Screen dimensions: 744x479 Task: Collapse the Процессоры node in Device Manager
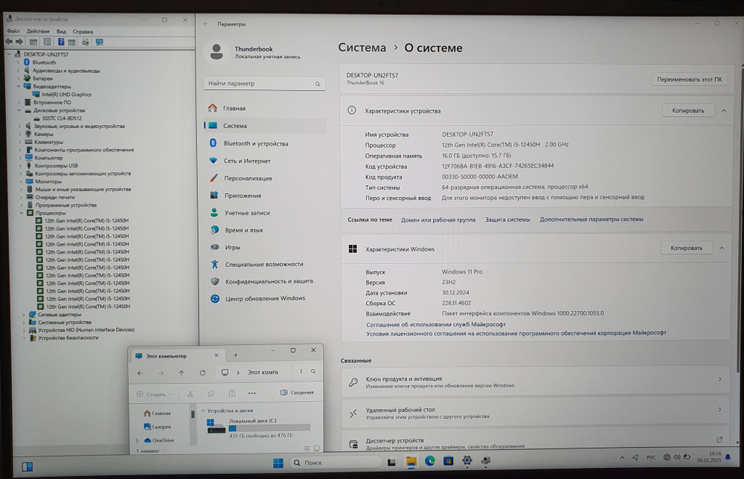click(x=21, y=213)
